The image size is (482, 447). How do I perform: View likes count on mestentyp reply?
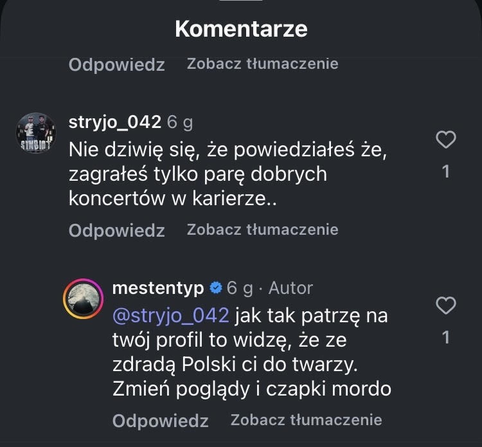[x=446, y=338]
